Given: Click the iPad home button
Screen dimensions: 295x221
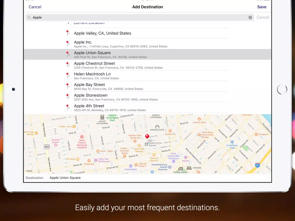Looking at the screenshot, I should pos(282,89).
